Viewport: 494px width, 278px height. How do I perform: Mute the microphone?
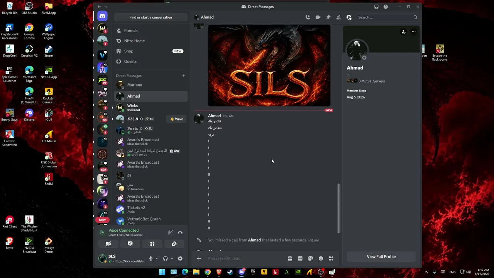coord(151,259)
